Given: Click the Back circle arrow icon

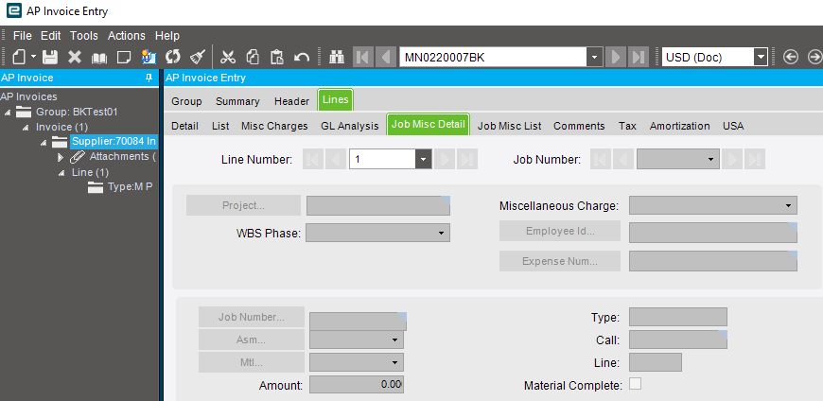Looking at the screenshot, I should coord(791,57).
